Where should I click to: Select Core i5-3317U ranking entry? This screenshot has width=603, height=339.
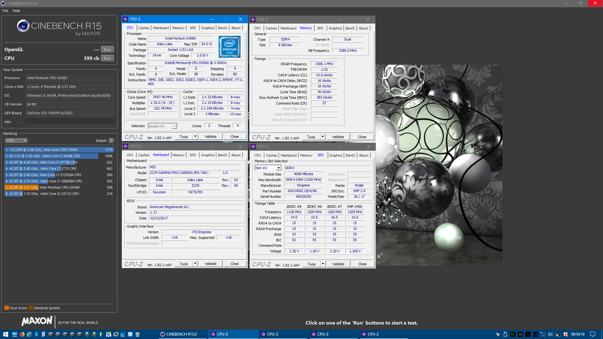coord(59,194)
